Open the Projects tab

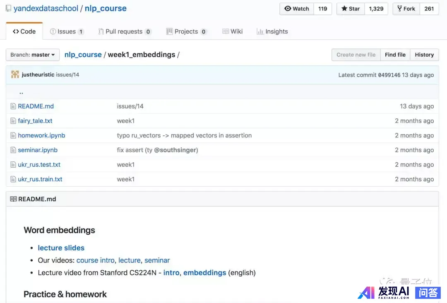[x=186, y=31]
